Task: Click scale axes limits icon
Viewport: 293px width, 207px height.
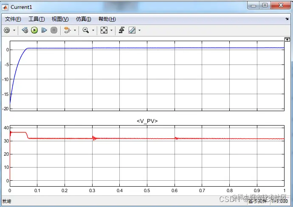Action: pos(104,30)
